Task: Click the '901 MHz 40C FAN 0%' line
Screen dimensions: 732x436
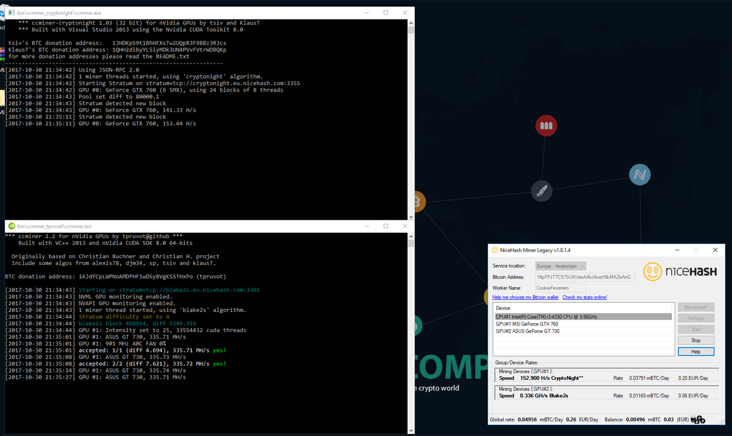Action: [87, 344]
